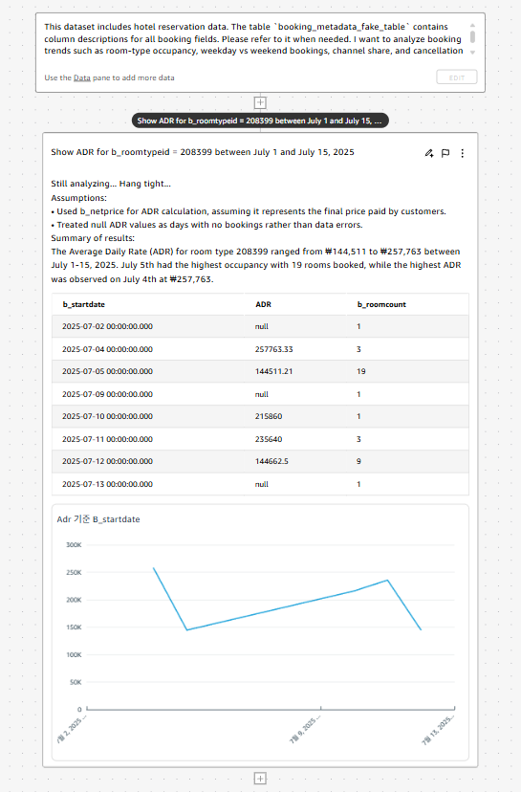Image resolution: width=521 pixels, height=792 pixels.
Task: Click the edit-with-sparkle pencil icon
Action: tap(429, 153)
